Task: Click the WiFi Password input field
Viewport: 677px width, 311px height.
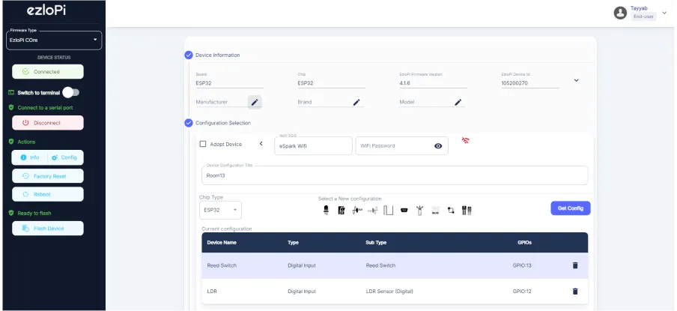Action: (x=401, y=146)
